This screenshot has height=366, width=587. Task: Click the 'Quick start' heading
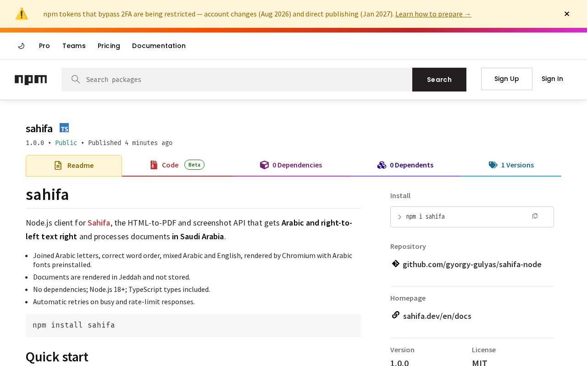tap(57, 357)
